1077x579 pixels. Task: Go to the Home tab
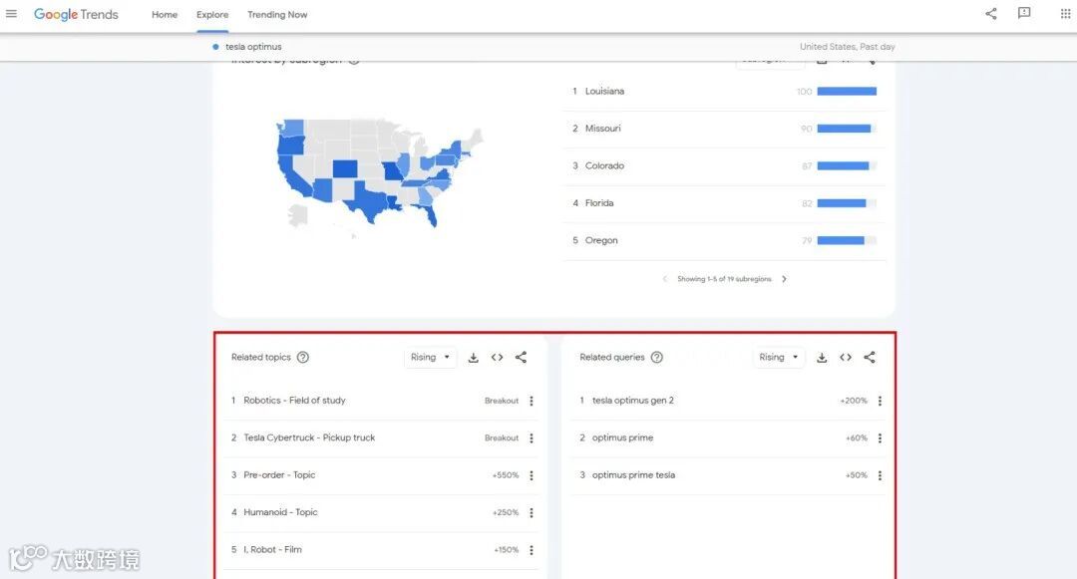[x=165, y=14]
